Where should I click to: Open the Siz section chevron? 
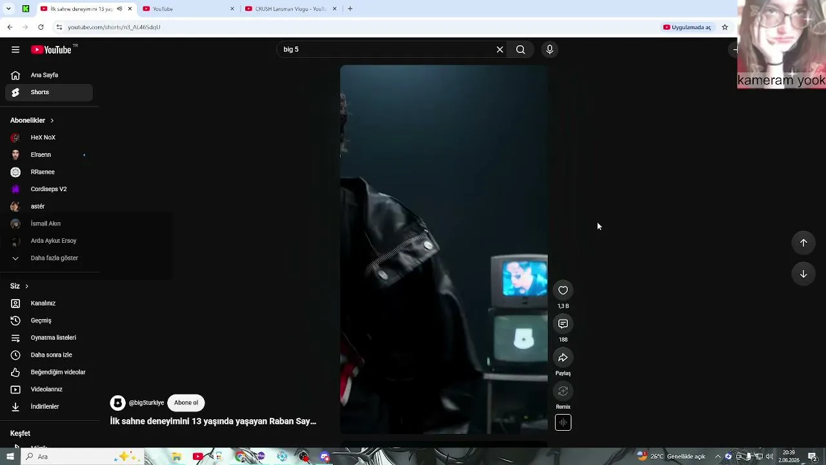point(26,286)
